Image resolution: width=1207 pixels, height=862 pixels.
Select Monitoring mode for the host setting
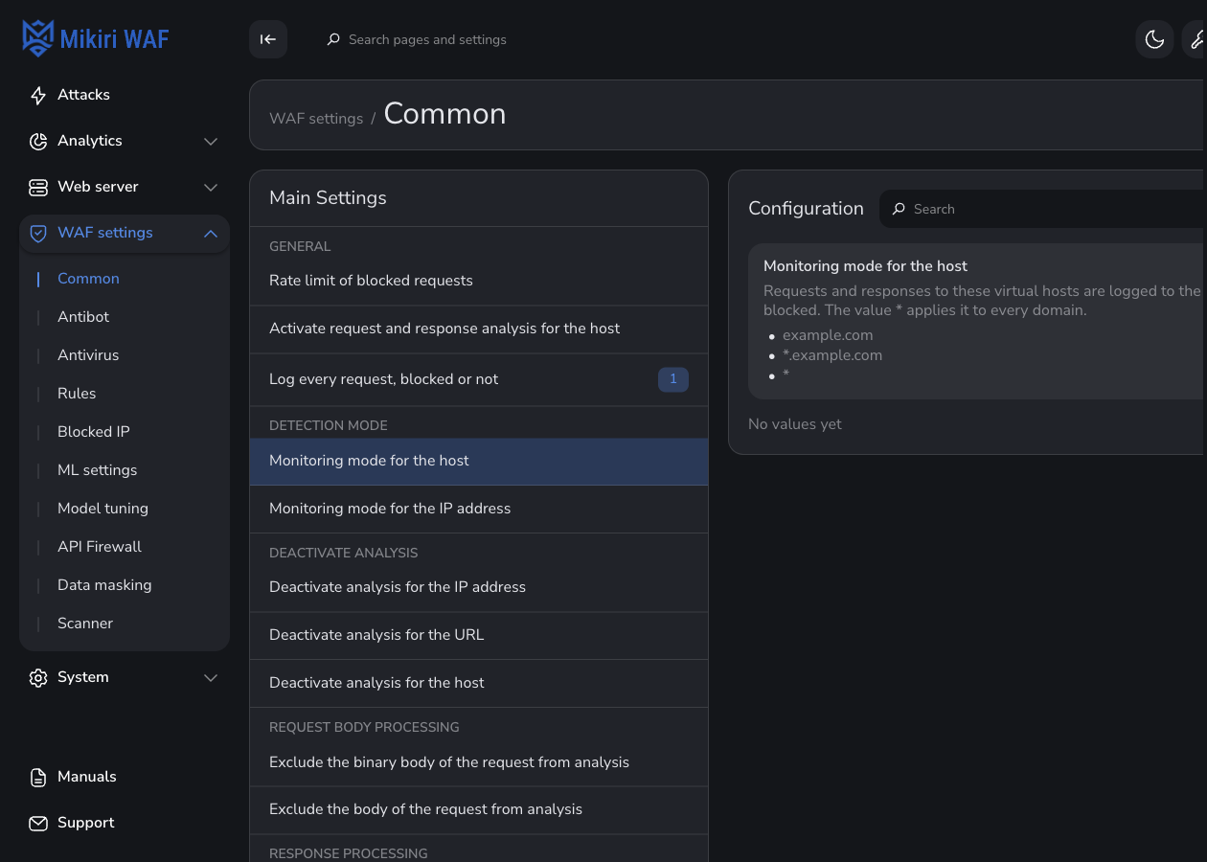[x=479, y=461]
